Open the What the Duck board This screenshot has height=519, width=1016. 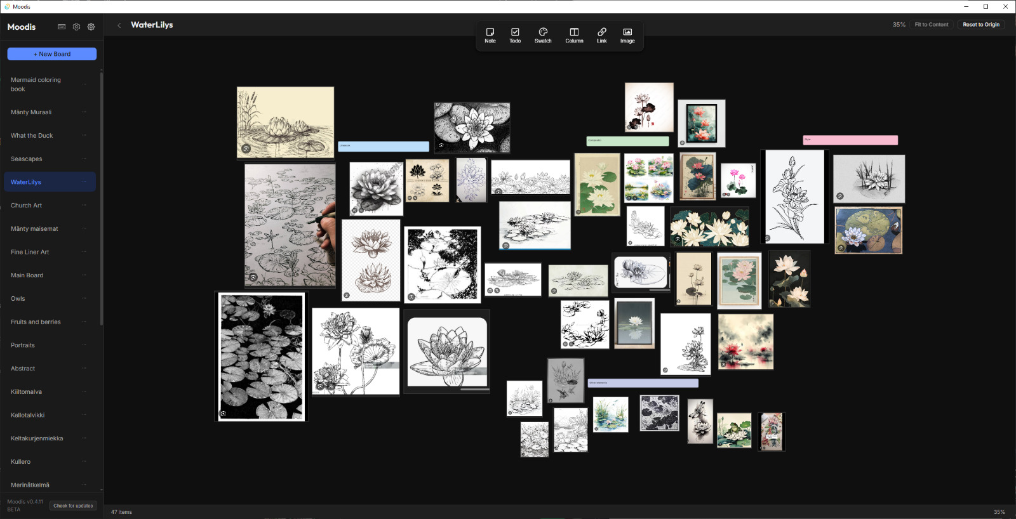click(x=50, y=135)
